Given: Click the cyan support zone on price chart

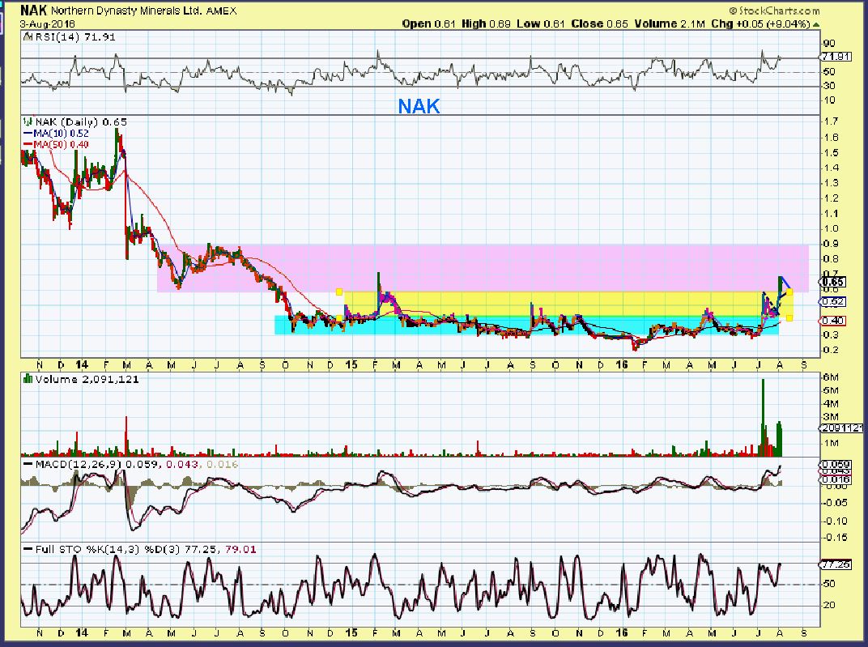Looking at the screenshot, I should click(x=526, y=326).
